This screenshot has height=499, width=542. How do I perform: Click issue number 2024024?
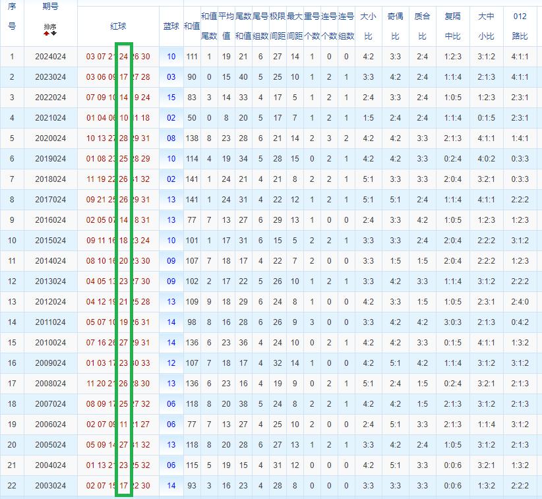[50, 57]
